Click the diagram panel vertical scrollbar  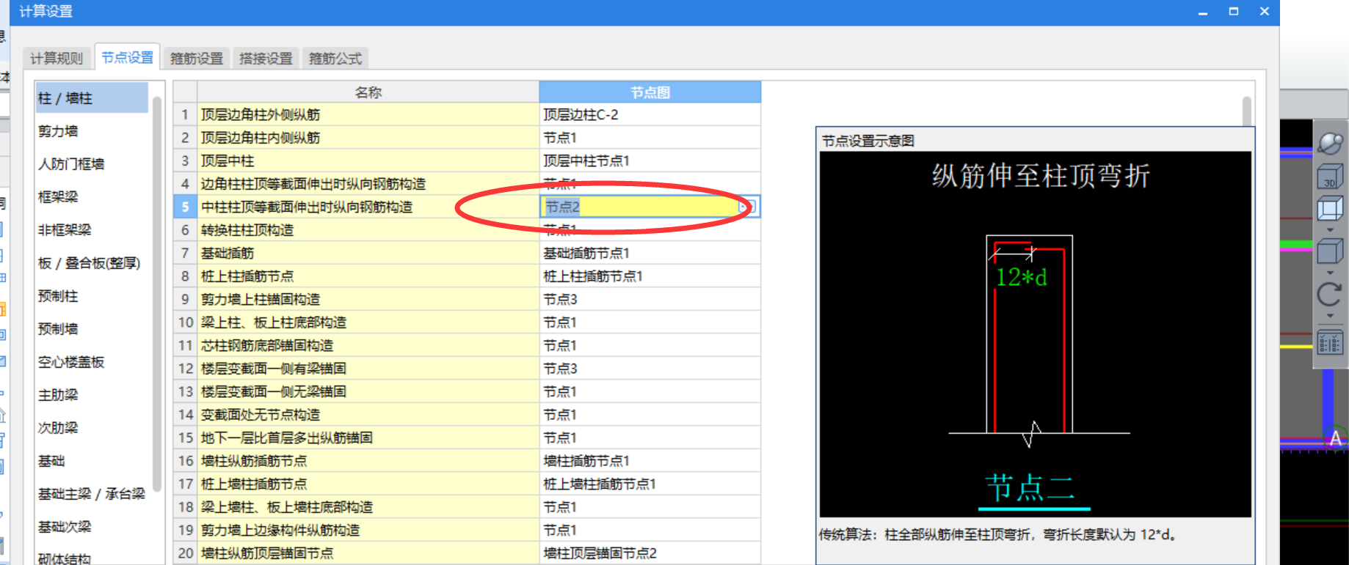[x=1247, y=111]
